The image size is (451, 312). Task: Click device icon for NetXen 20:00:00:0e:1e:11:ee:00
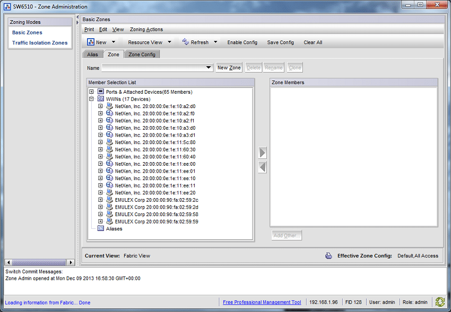(110, 164)
